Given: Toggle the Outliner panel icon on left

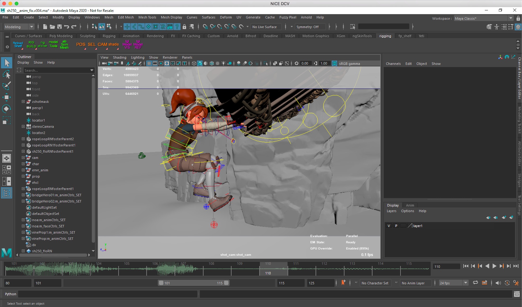Looking at the screenshot, I should click(x=7, y=193).
